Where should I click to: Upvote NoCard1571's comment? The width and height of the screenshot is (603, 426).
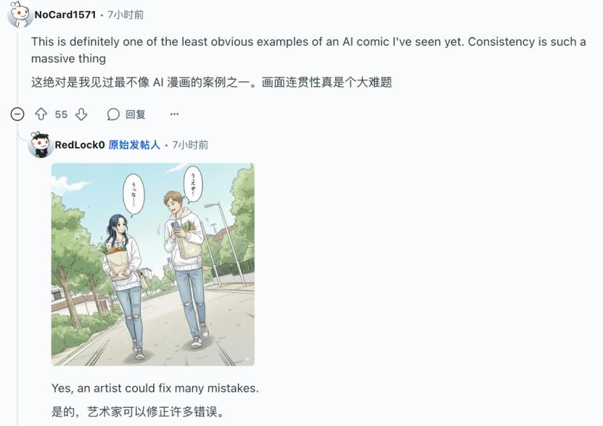41,114
